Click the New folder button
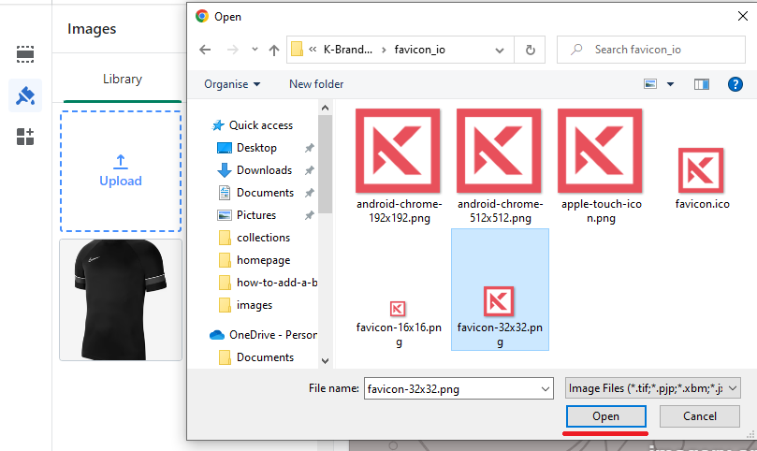757x451 pixels. (316, 84)
